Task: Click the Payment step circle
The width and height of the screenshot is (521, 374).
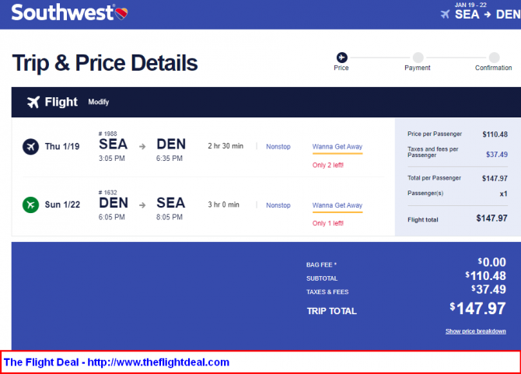Action: (x=418, y=58)
